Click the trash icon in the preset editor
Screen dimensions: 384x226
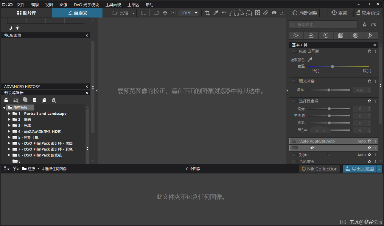pos(35,100)
